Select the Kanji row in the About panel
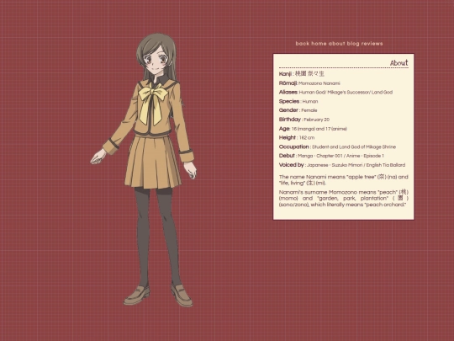Viewport: 454px width, 341px height. [302, 74]
